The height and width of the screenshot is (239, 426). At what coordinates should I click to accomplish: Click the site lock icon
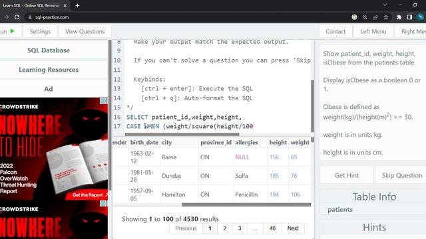pyautogui.click(x=30, y=17)
